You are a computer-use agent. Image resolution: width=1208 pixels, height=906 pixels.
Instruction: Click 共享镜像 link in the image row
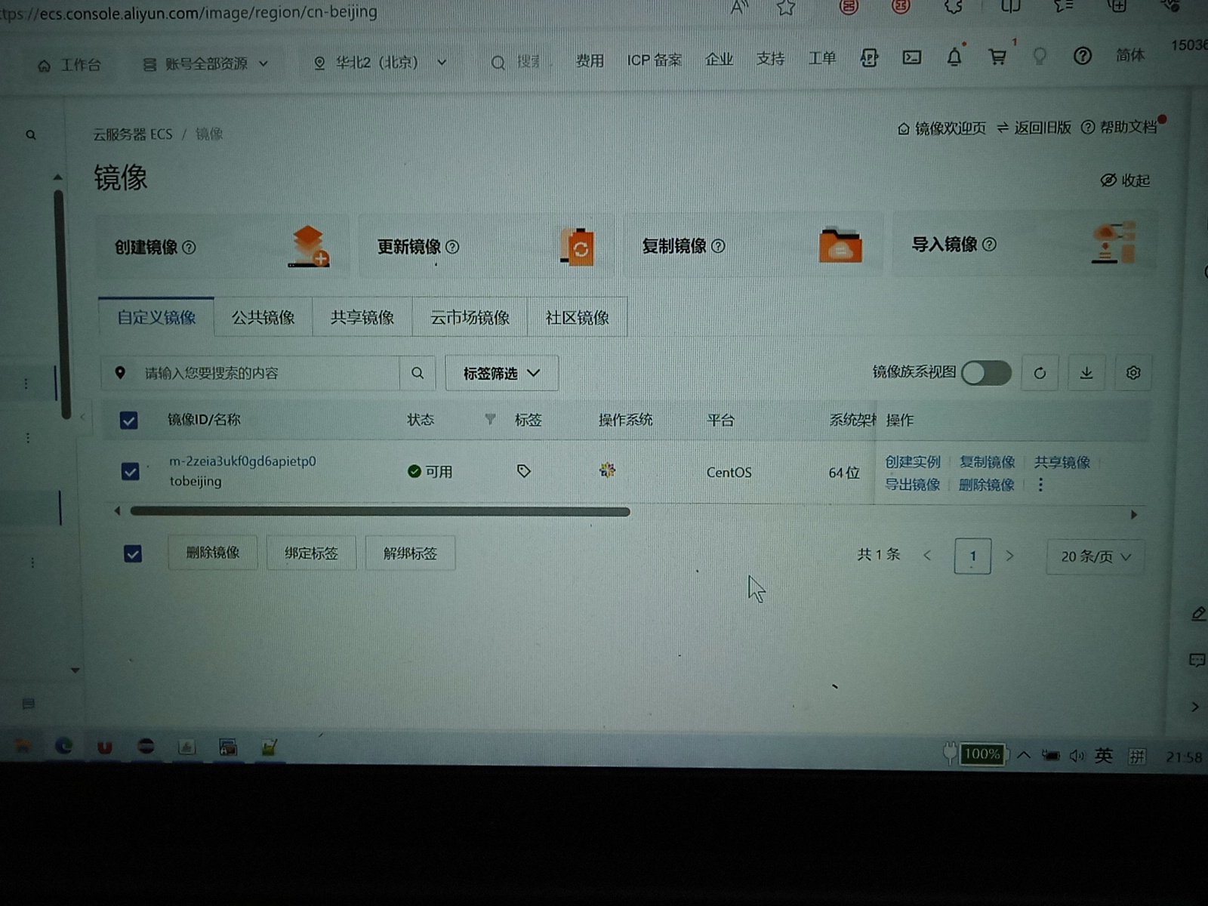click(x=1062, y=462)
